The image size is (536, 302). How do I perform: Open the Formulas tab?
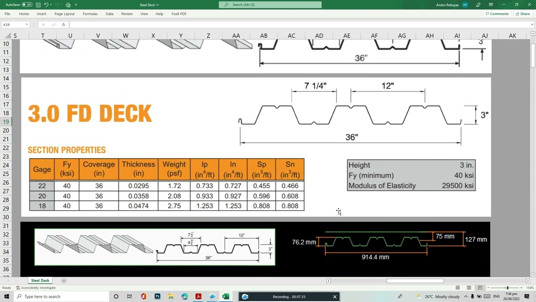[90, 14]
